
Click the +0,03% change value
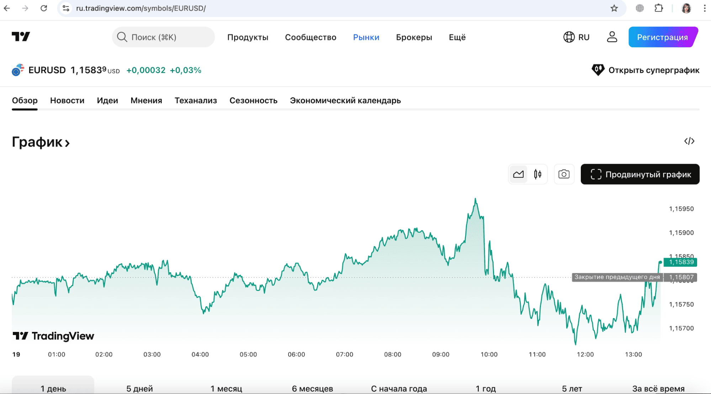click(185, 70)
